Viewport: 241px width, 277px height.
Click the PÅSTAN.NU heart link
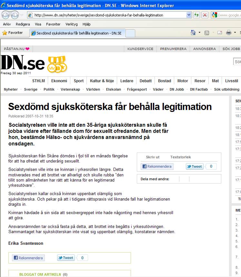(16, 49)
